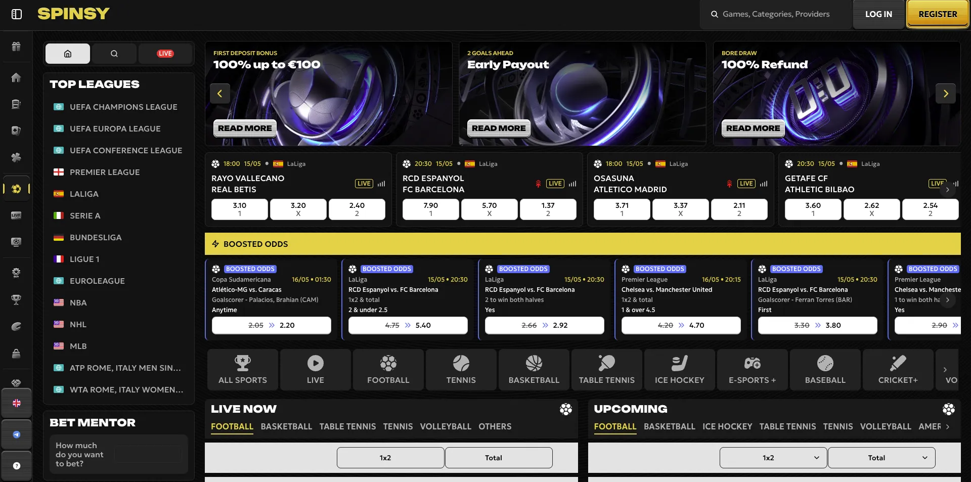Open promotions via the gift icon
The height and width of the screenshot is (482, 971).
pos(16,47)
